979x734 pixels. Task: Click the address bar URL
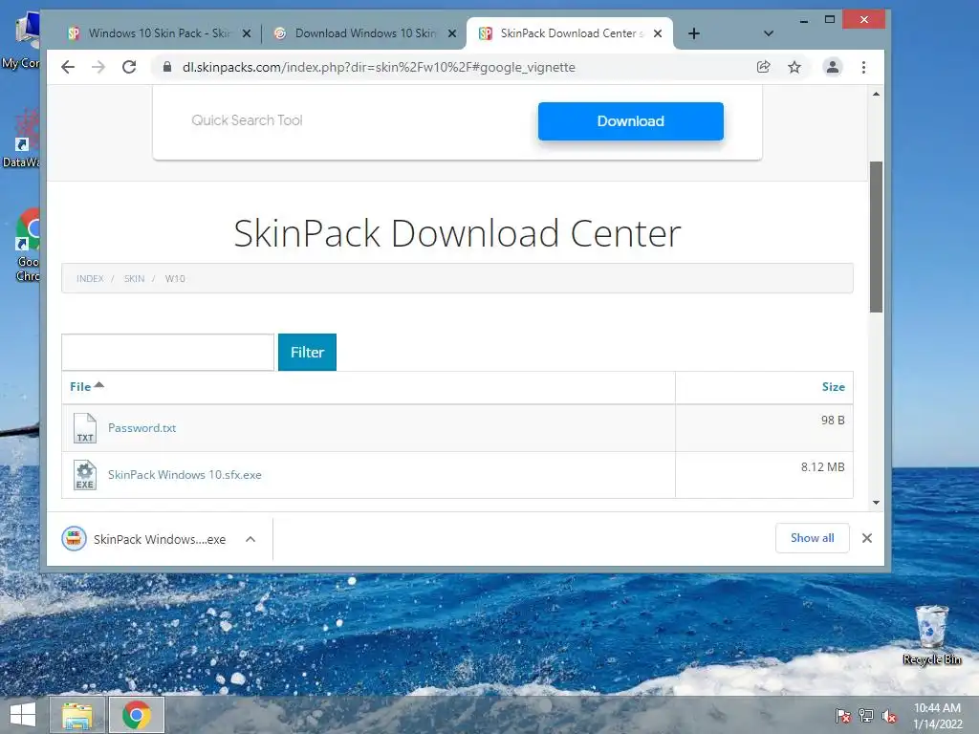point(379,67)
